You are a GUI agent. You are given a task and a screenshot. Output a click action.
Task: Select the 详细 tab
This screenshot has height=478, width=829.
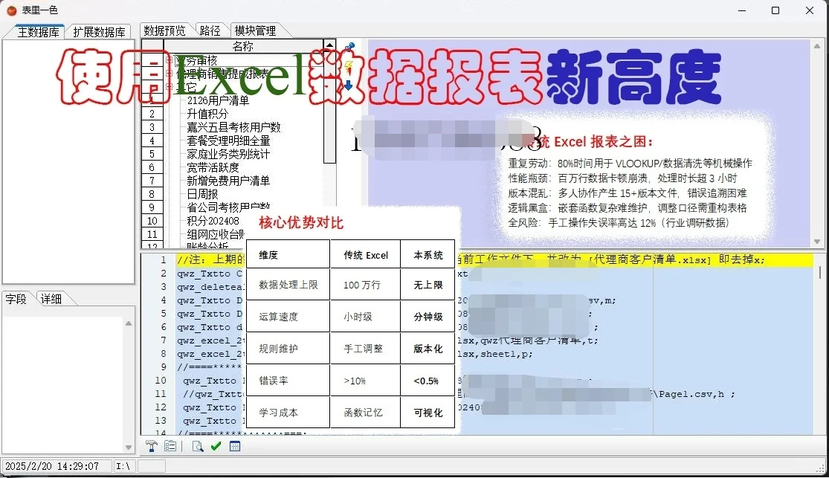point(51,299)
